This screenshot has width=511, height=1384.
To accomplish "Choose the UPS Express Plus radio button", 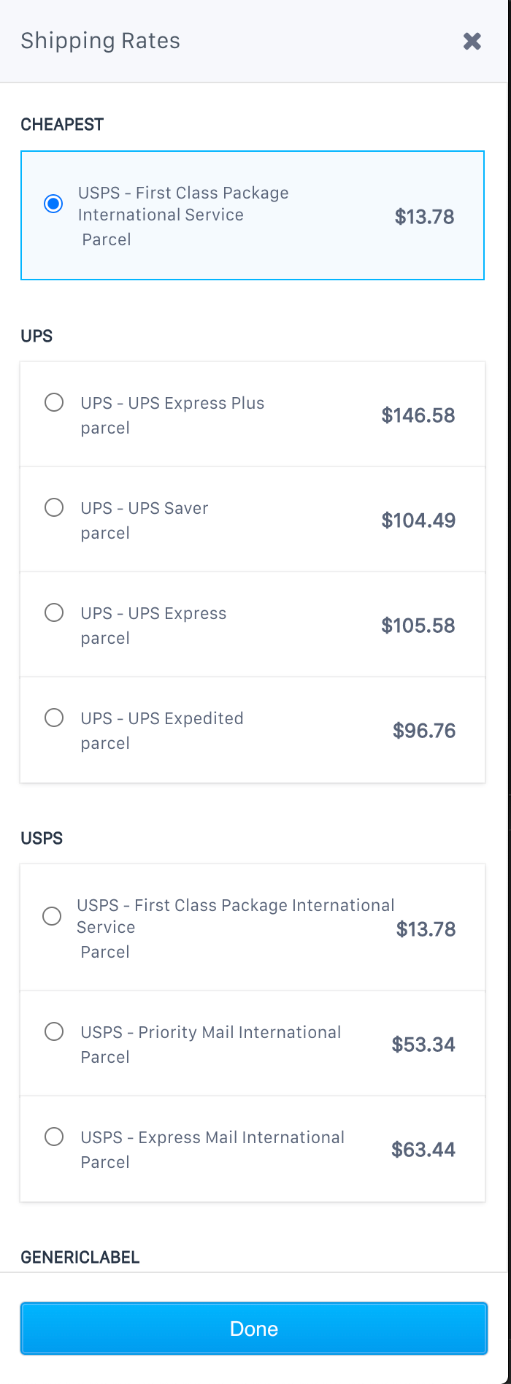I will (54, 402).
